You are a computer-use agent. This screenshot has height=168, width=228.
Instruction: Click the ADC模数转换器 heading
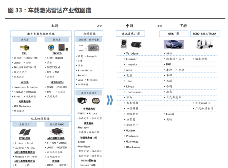tap(56, 138)
